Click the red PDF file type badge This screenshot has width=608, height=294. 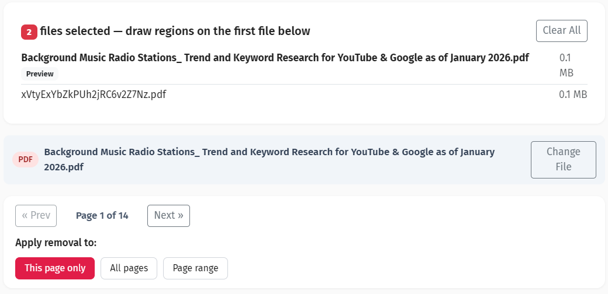click(x=25, y=160)
